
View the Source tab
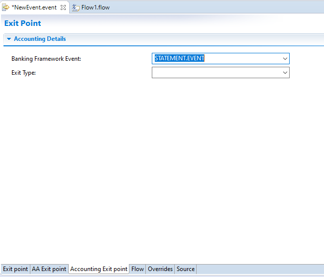coord(186,269)
